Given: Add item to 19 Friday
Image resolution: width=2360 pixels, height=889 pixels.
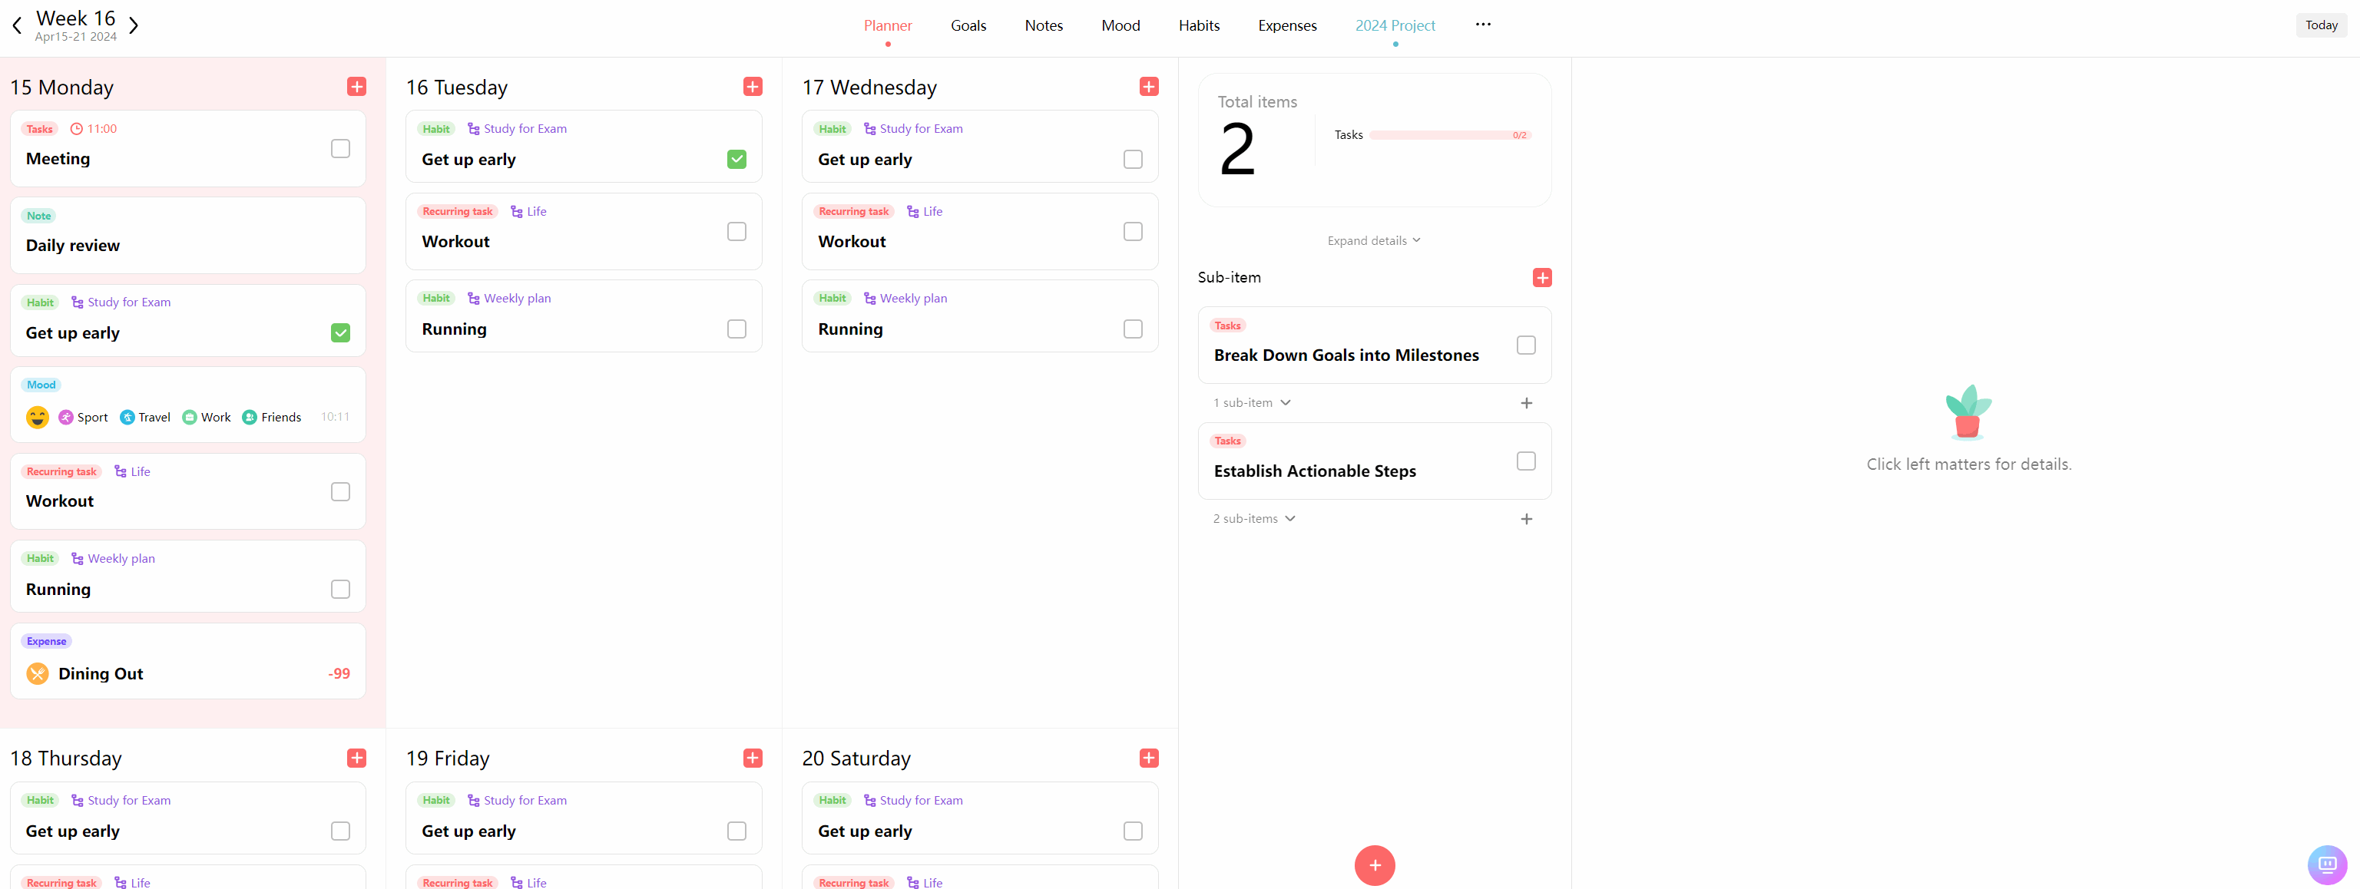Looking at the screenshot, I should [752, 758].
